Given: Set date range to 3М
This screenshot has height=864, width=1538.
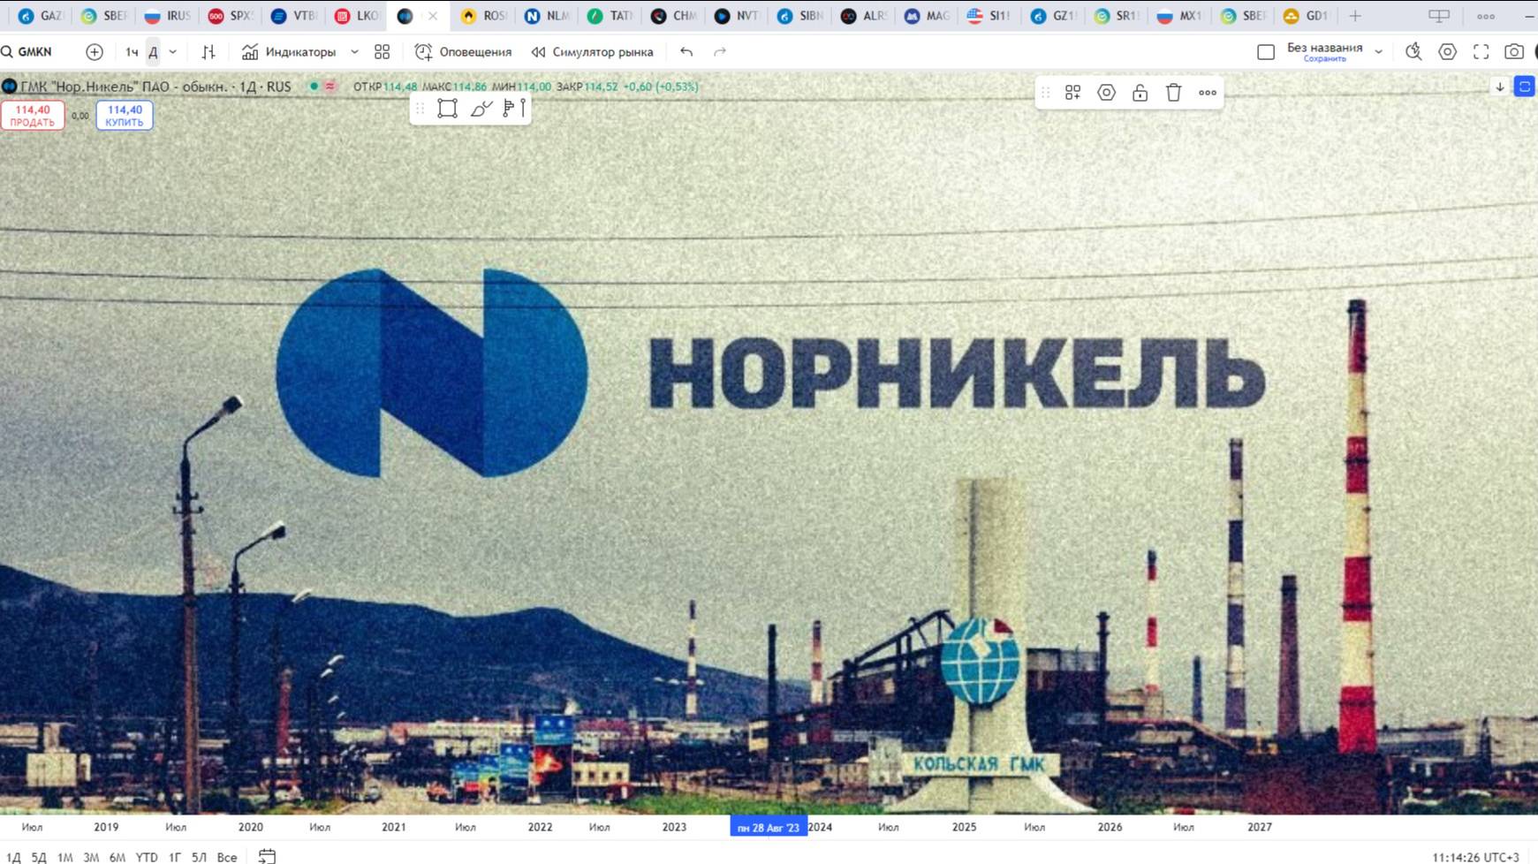Looking at the screenshot, I should [x=91, y=857].
